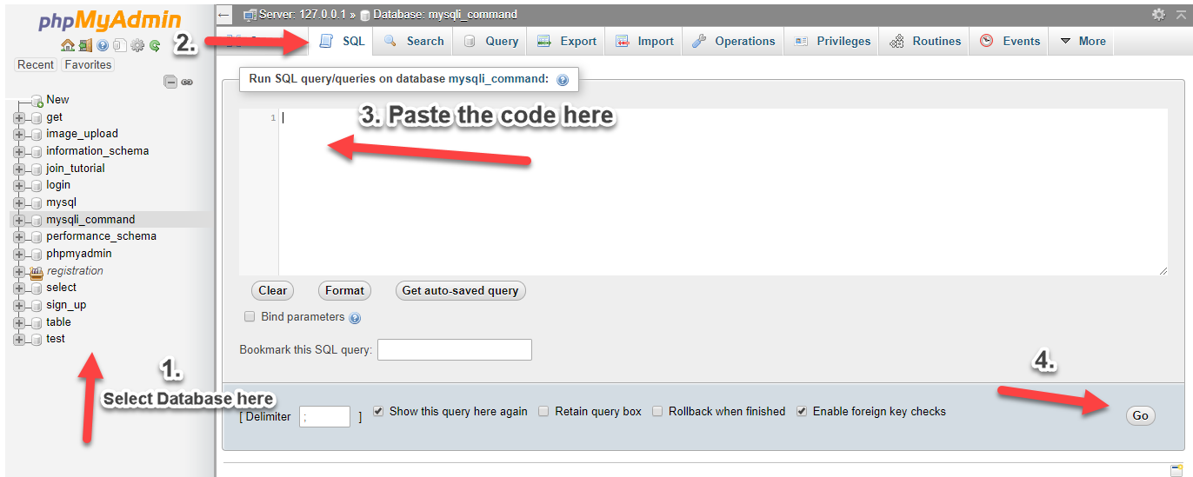Uncheck Show this query here again
This screenshot has height=477, width=1193.
coord(378,411)
